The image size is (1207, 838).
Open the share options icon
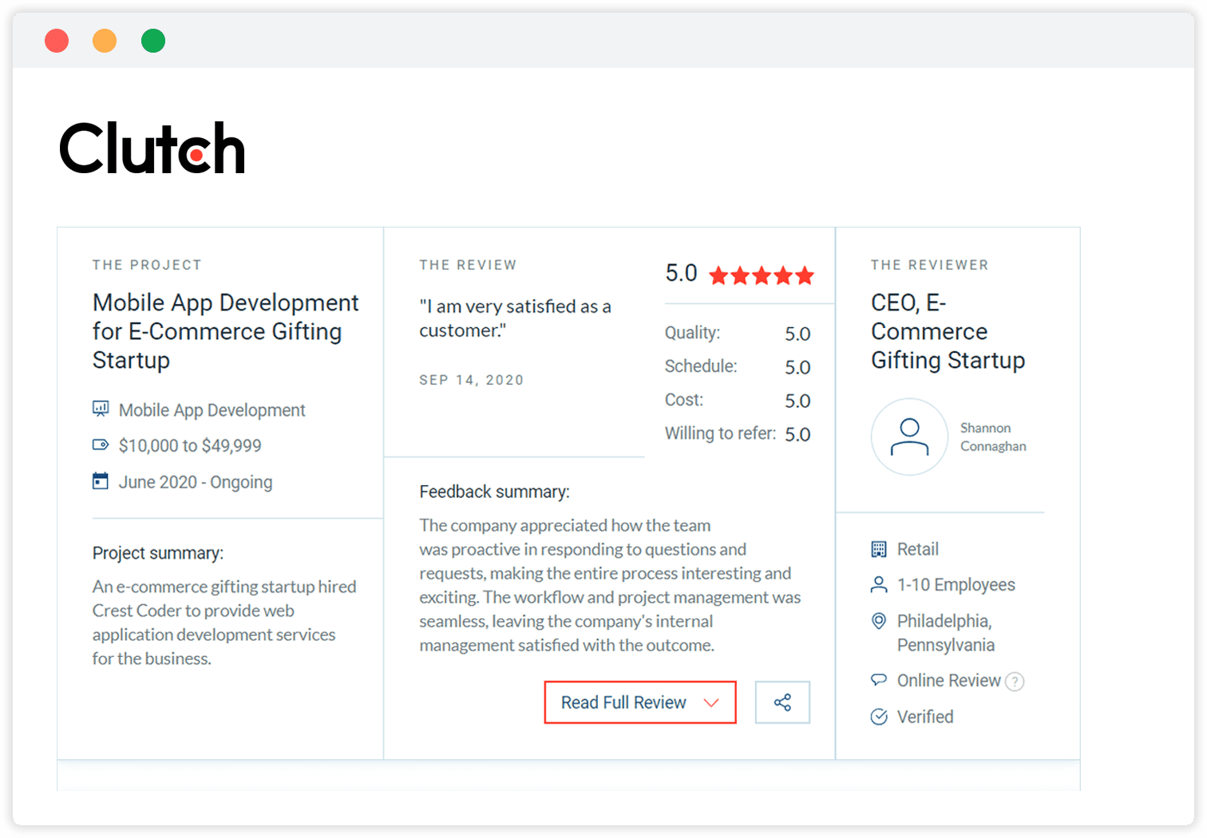click(782, 702)
